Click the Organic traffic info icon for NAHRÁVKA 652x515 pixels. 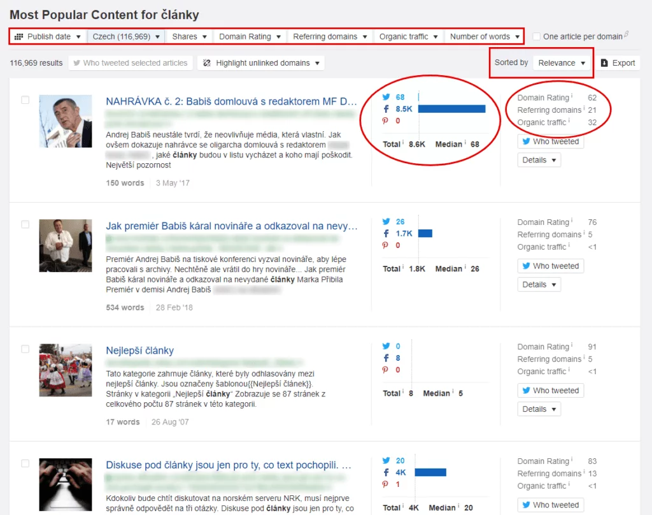click(569, 120)
